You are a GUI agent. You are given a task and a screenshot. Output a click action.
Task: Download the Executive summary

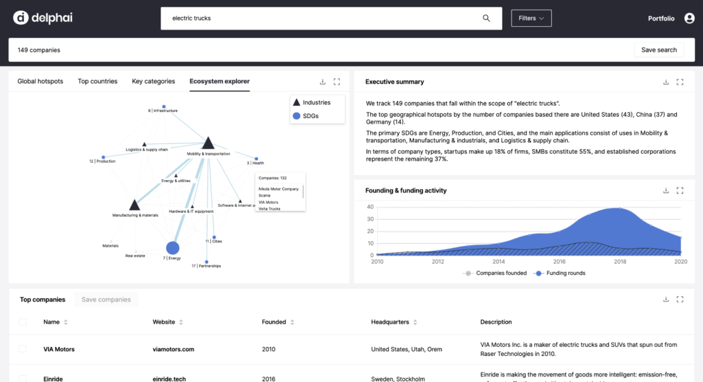coord(666,82)
